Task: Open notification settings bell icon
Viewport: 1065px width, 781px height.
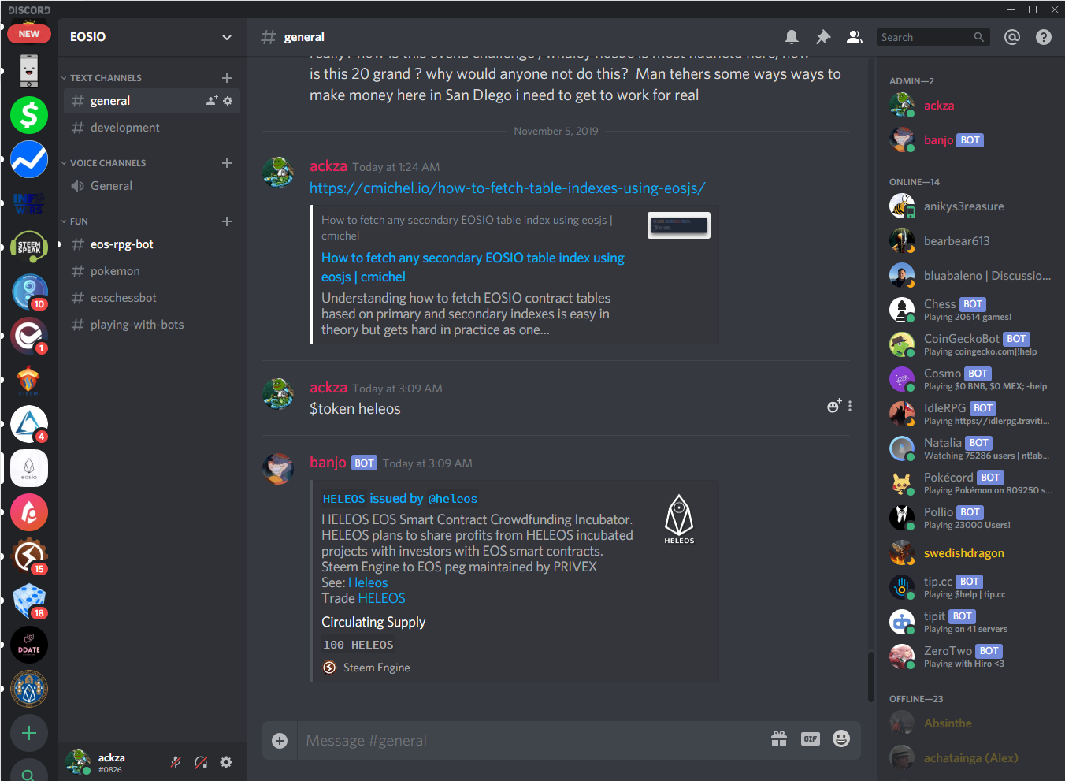Action: click(x=792, y=37)
